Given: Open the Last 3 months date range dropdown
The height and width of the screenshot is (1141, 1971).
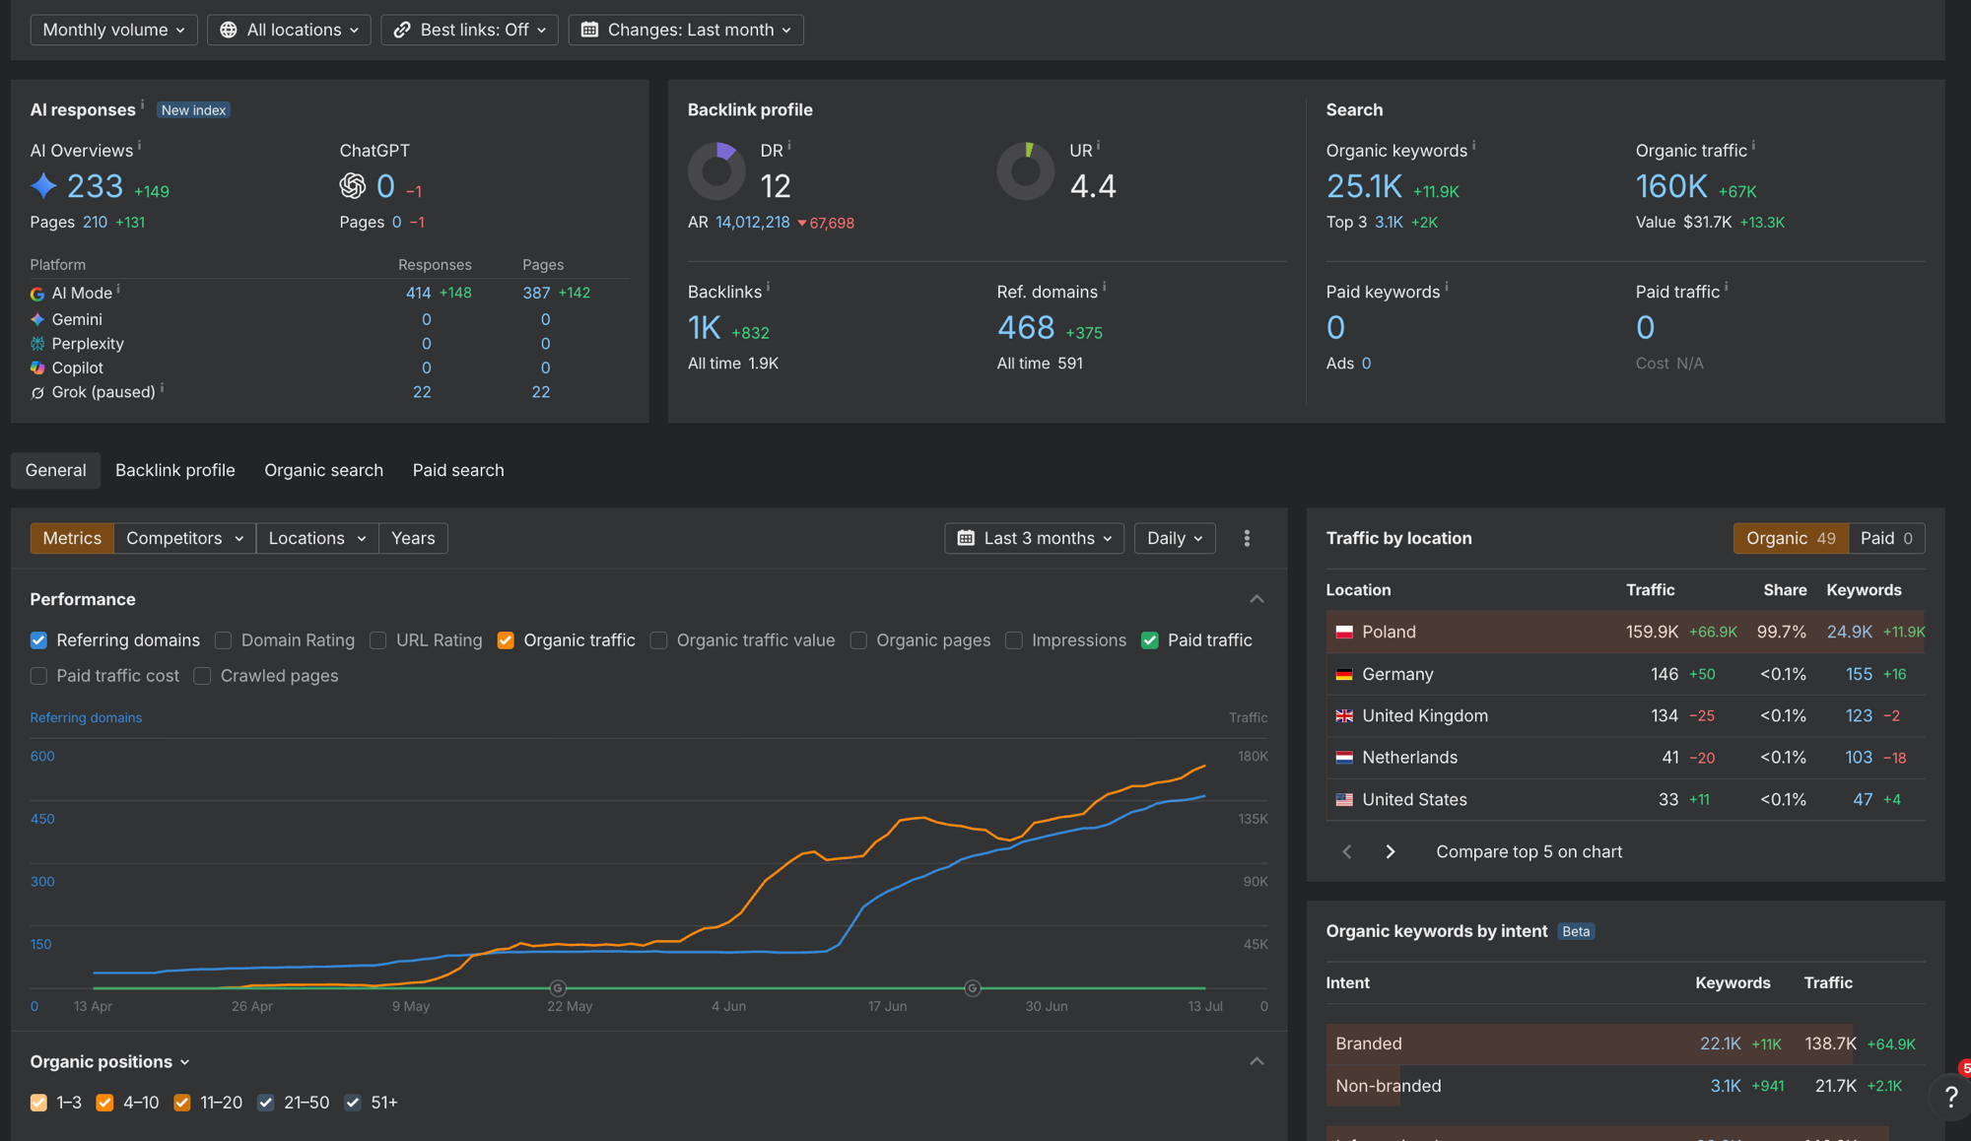Looking at the screenshot, I should tap(1035, 538).
